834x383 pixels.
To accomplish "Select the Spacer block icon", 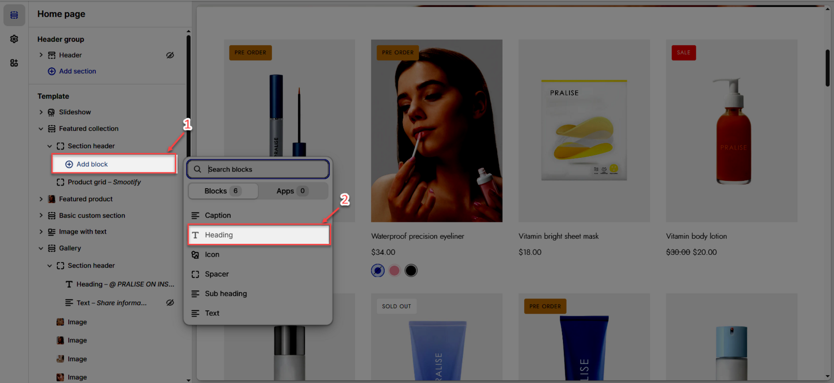I will tap(195, 274).
